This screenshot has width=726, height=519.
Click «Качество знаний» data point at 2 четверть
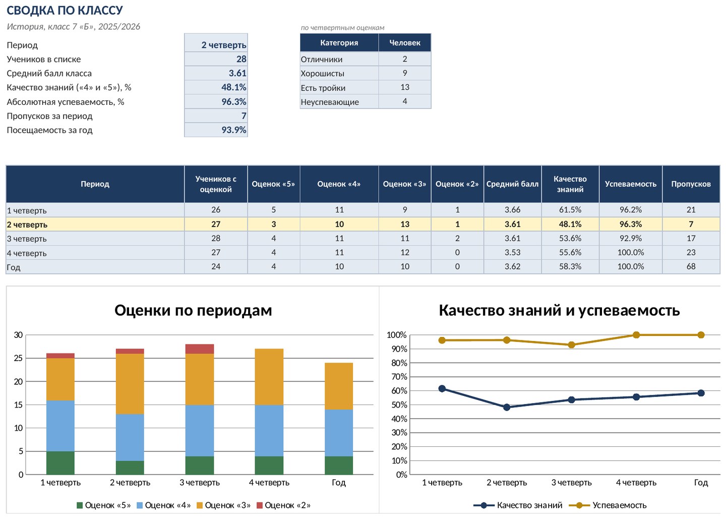click(507, 407)
